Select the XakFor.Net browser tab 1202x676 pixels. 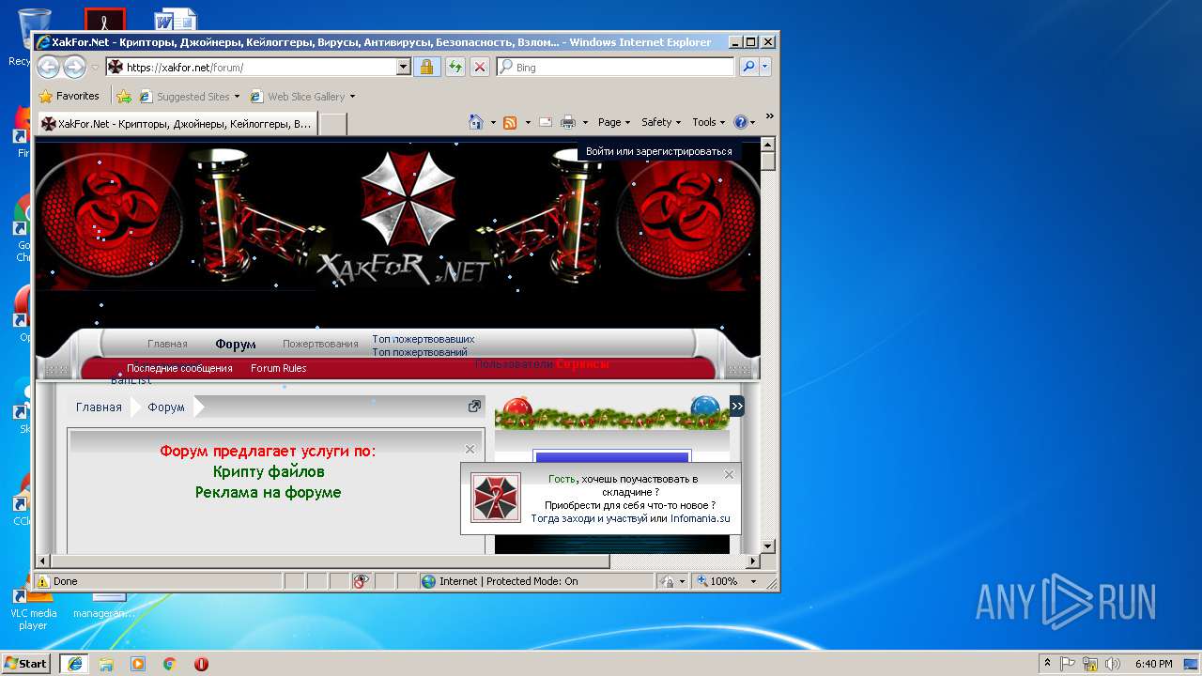[177, 123]
